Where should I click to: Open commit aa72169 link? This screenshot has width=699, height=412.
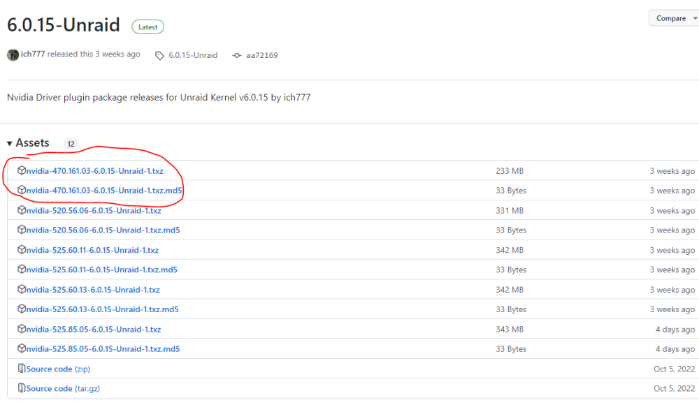(261, 55)
